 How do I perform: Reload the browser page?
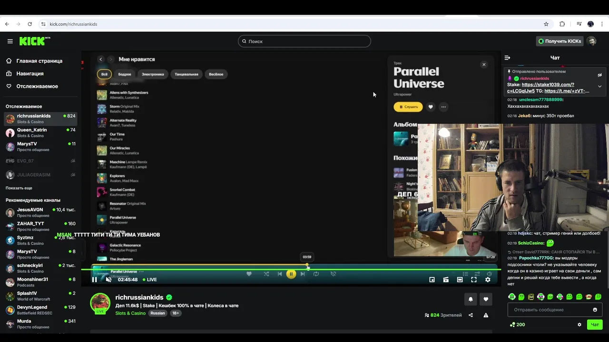click(29, 24)
